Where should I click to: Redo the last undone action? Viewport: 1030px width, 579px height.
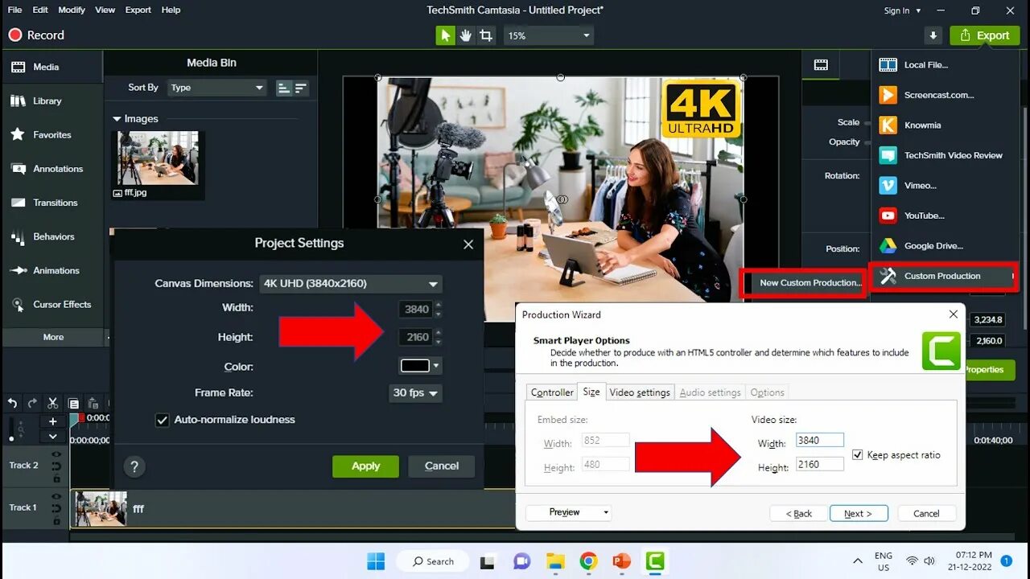[x=32, y=403]
